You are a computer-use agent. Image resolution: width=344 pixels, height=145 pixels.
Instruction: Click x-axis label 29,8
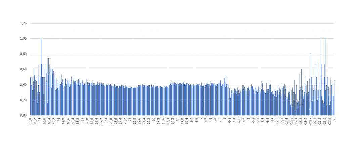point(111,121)
